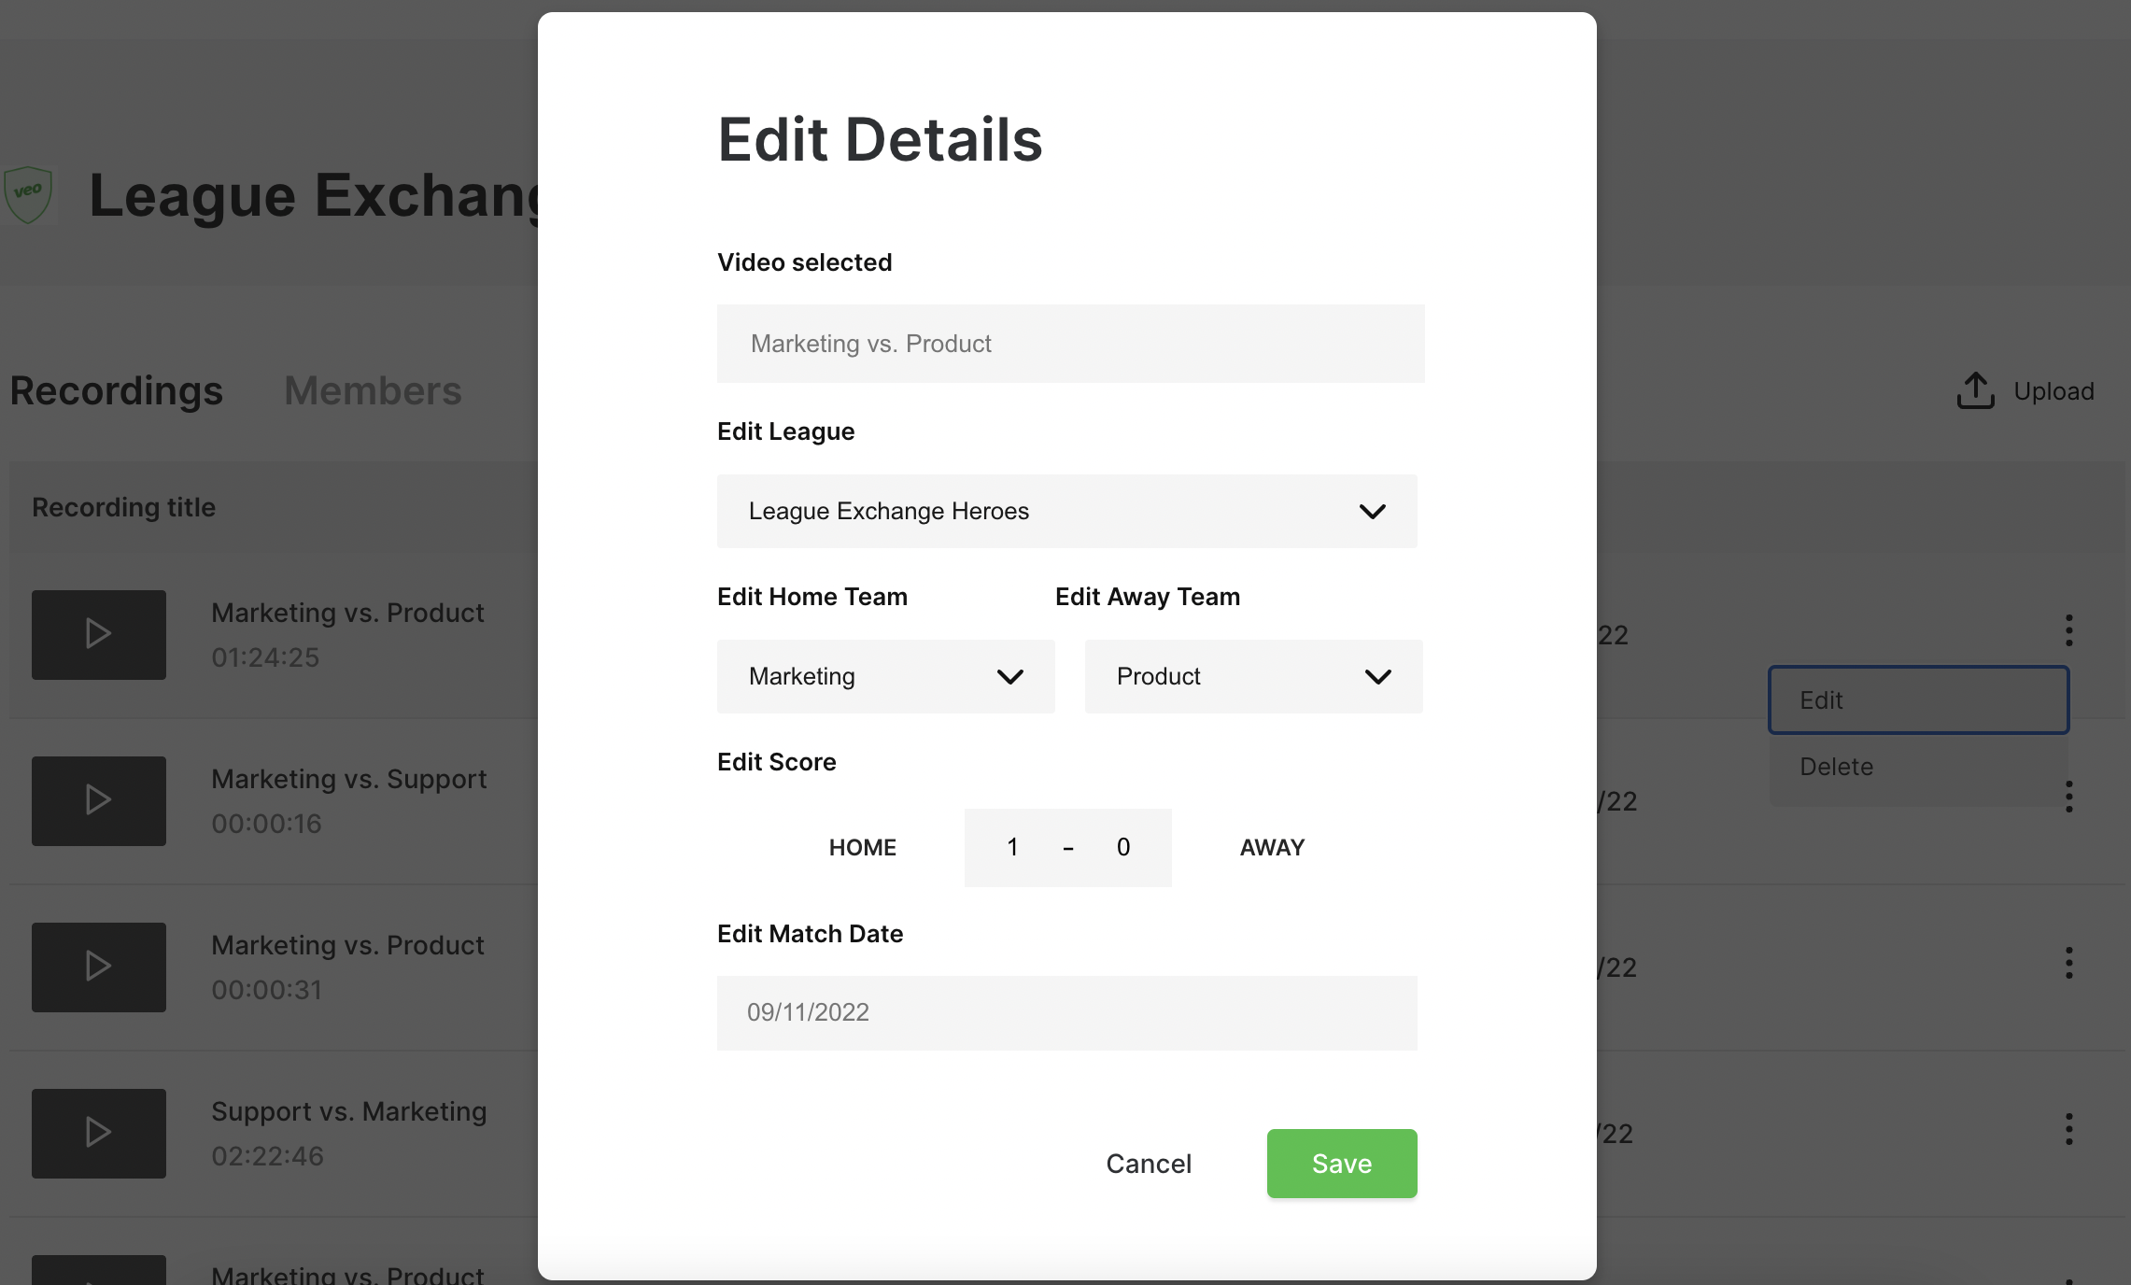This screenshot has height=1285, width=2131.
Task: Switch to the Recordings tab
Action: (x=117, y=390)
